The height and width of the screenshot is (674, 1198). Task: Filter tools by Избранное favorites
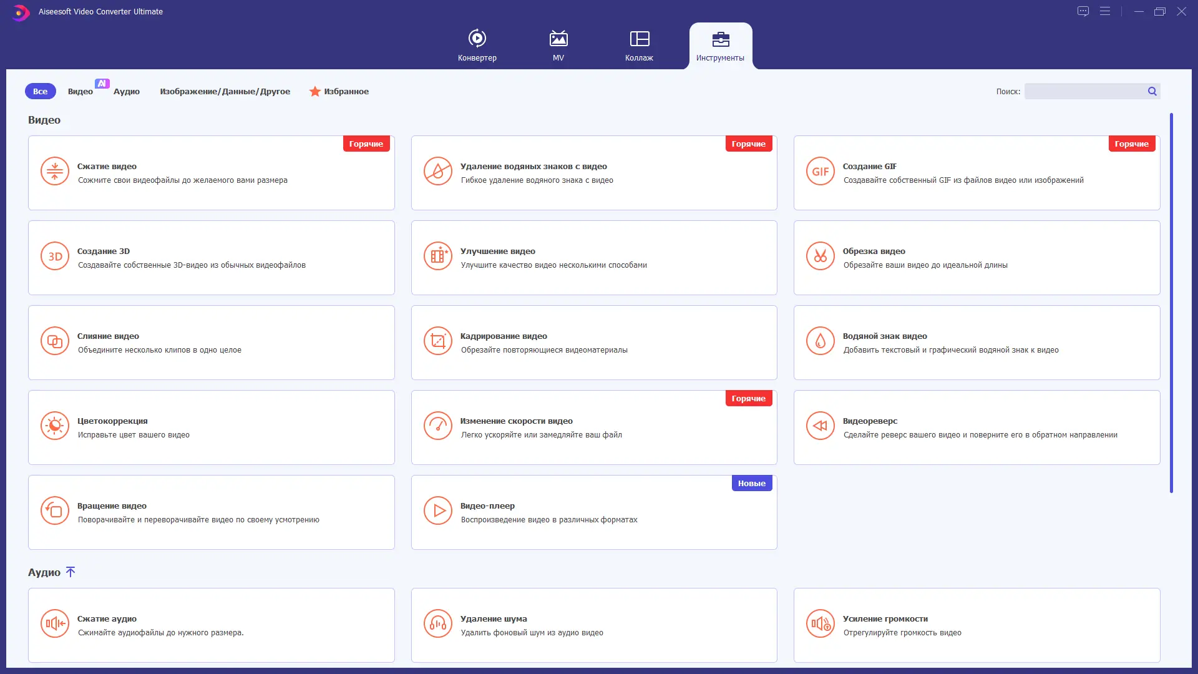pyautogui.click(x=339, y=91)
